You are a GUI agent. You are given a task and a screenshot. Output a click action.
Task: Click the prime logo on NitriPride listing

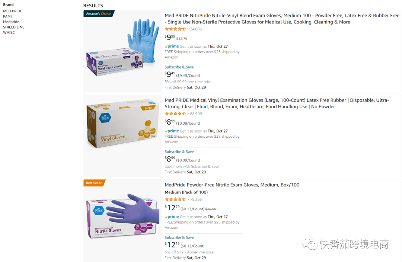(172, 47)
